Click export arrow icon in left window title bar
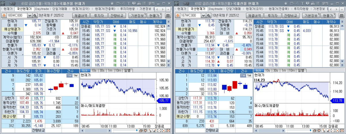This screenshot has height=134, width=346. [119, 3]
